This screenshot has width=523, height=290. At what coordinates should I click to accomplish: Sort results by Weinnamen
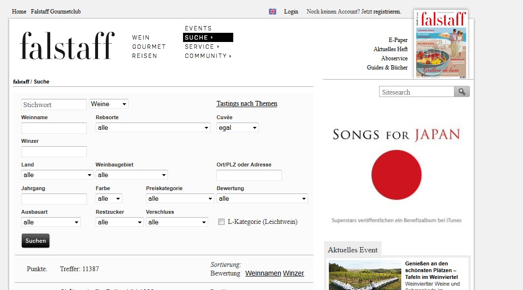(x=263, y=273)
